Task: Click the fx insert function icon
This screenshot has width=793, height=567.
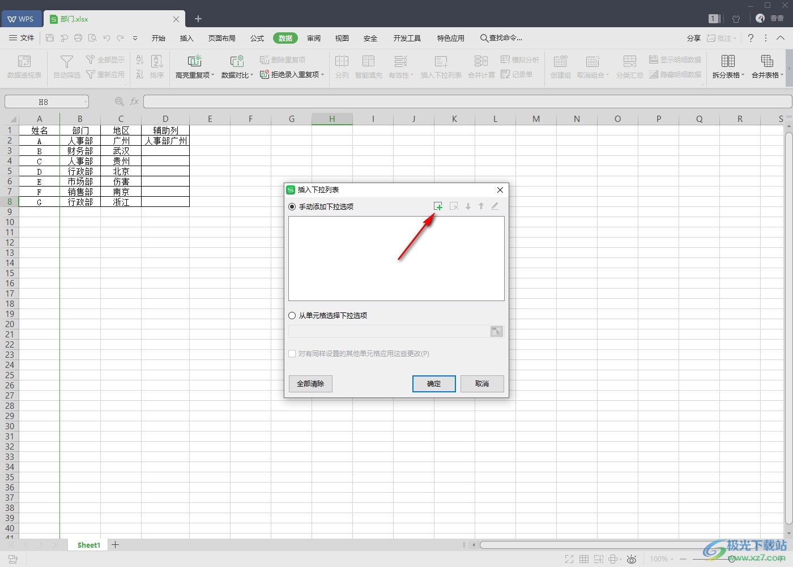Action: coord(134,101)
